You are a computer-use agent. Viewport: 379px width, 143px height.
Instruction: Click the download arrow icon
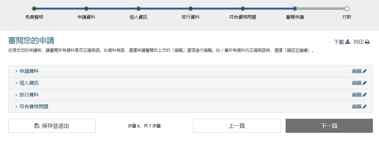coord(348,42)
